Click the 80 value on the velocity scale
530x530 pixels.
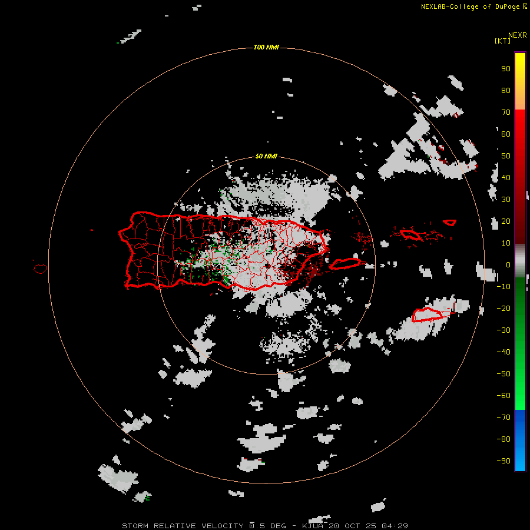506,90
